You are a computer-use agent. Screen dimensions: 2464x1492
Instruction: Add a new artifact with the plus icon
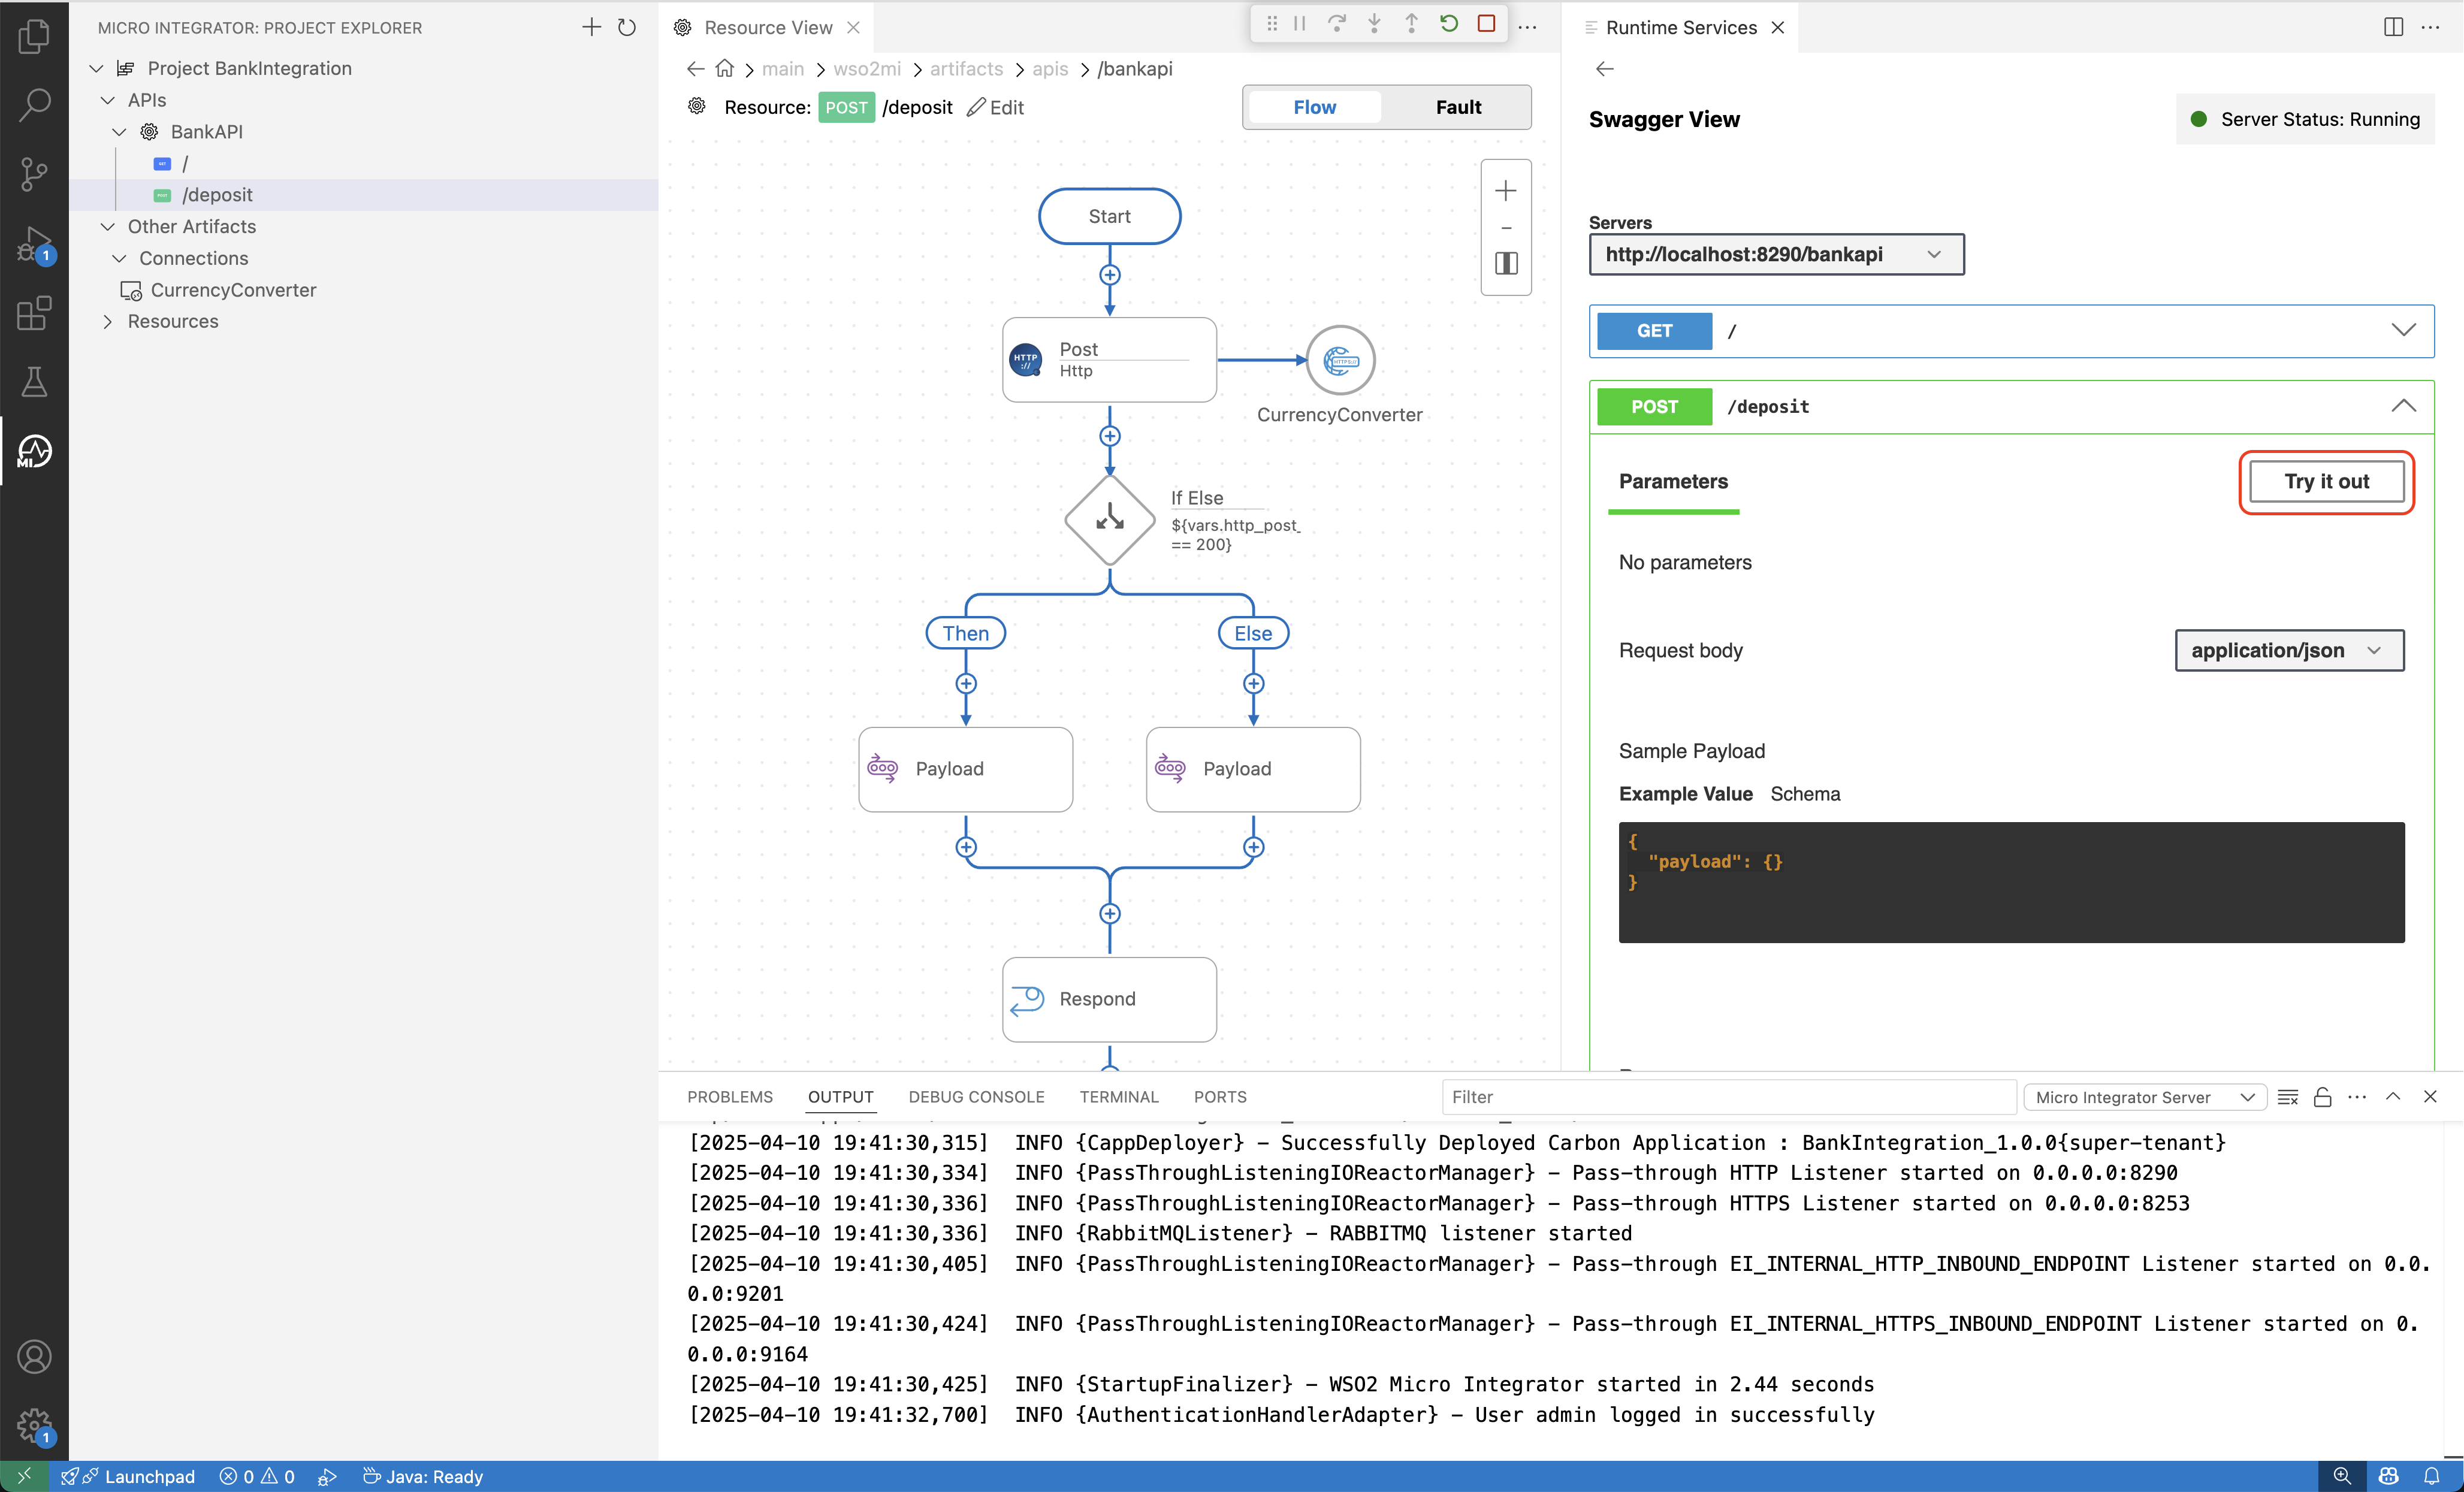(591, 27)
